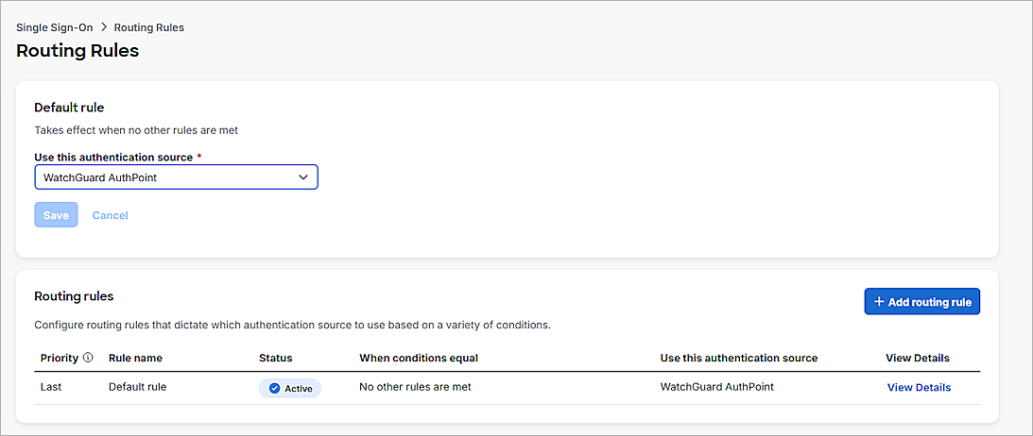Viewport: 1033px width, 436px height.
Task: Click the Priority info icon
Action: coord(88,358)
